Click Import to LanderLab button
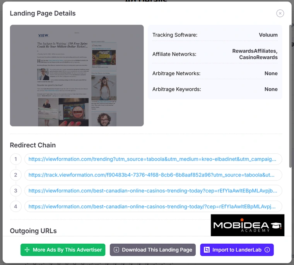This screenshot has height=265, width=294. [237, 250]
